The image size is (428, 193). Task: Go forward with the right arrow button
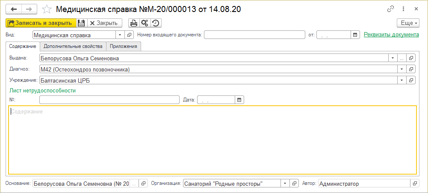coord(29,9)
